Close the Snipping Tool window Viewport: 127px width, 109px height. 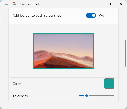[121, 4]
